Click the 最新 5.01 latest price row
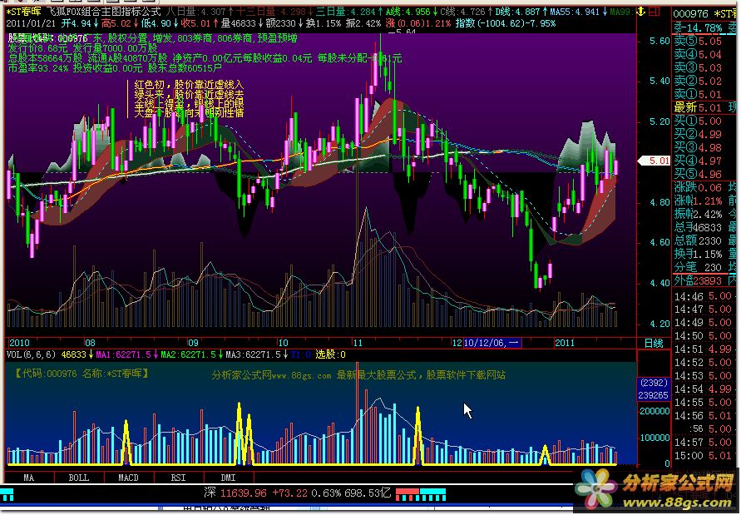 tap(705, 108)
